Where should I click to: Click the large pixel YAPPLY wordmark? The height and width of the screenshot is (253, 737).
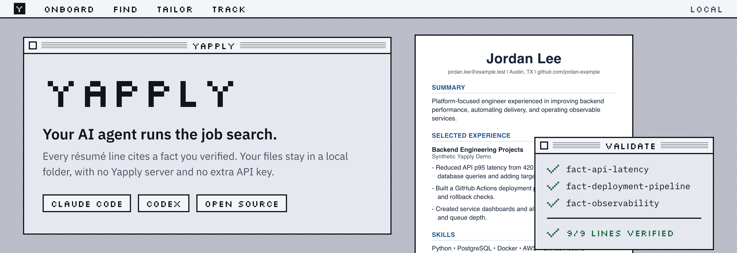(x=140, y=94)
